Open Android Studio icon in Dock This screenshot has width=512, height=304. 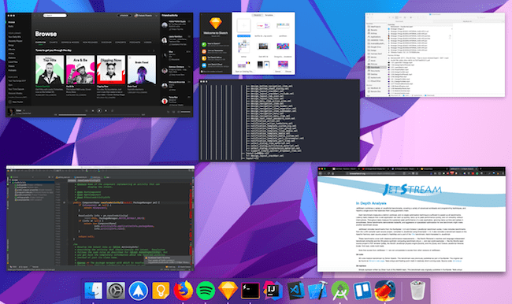(x=340, y=291)
